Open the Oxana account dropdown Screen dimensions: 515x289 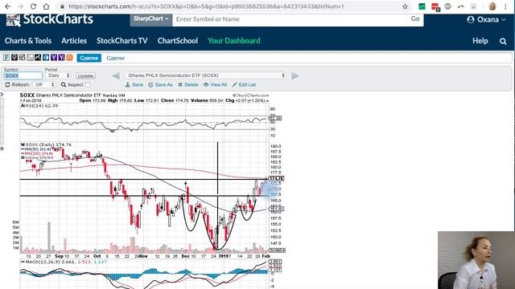point(486,19)
